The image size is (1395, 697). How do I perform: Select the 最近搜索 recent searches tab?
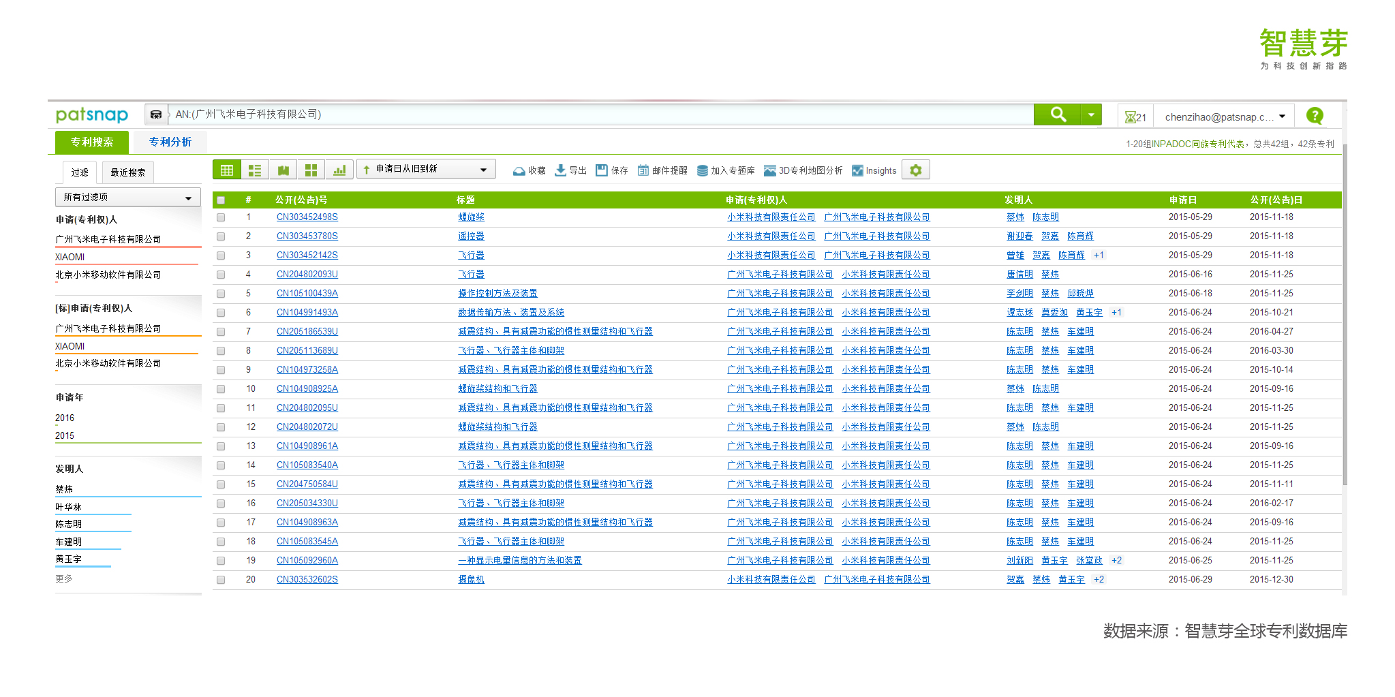click(128, 172)
